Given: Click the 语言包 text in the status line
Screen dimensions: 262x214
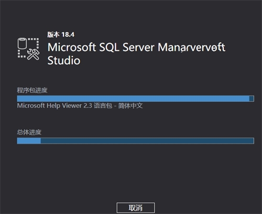Looking at the screenshot, I should point(103,106).
